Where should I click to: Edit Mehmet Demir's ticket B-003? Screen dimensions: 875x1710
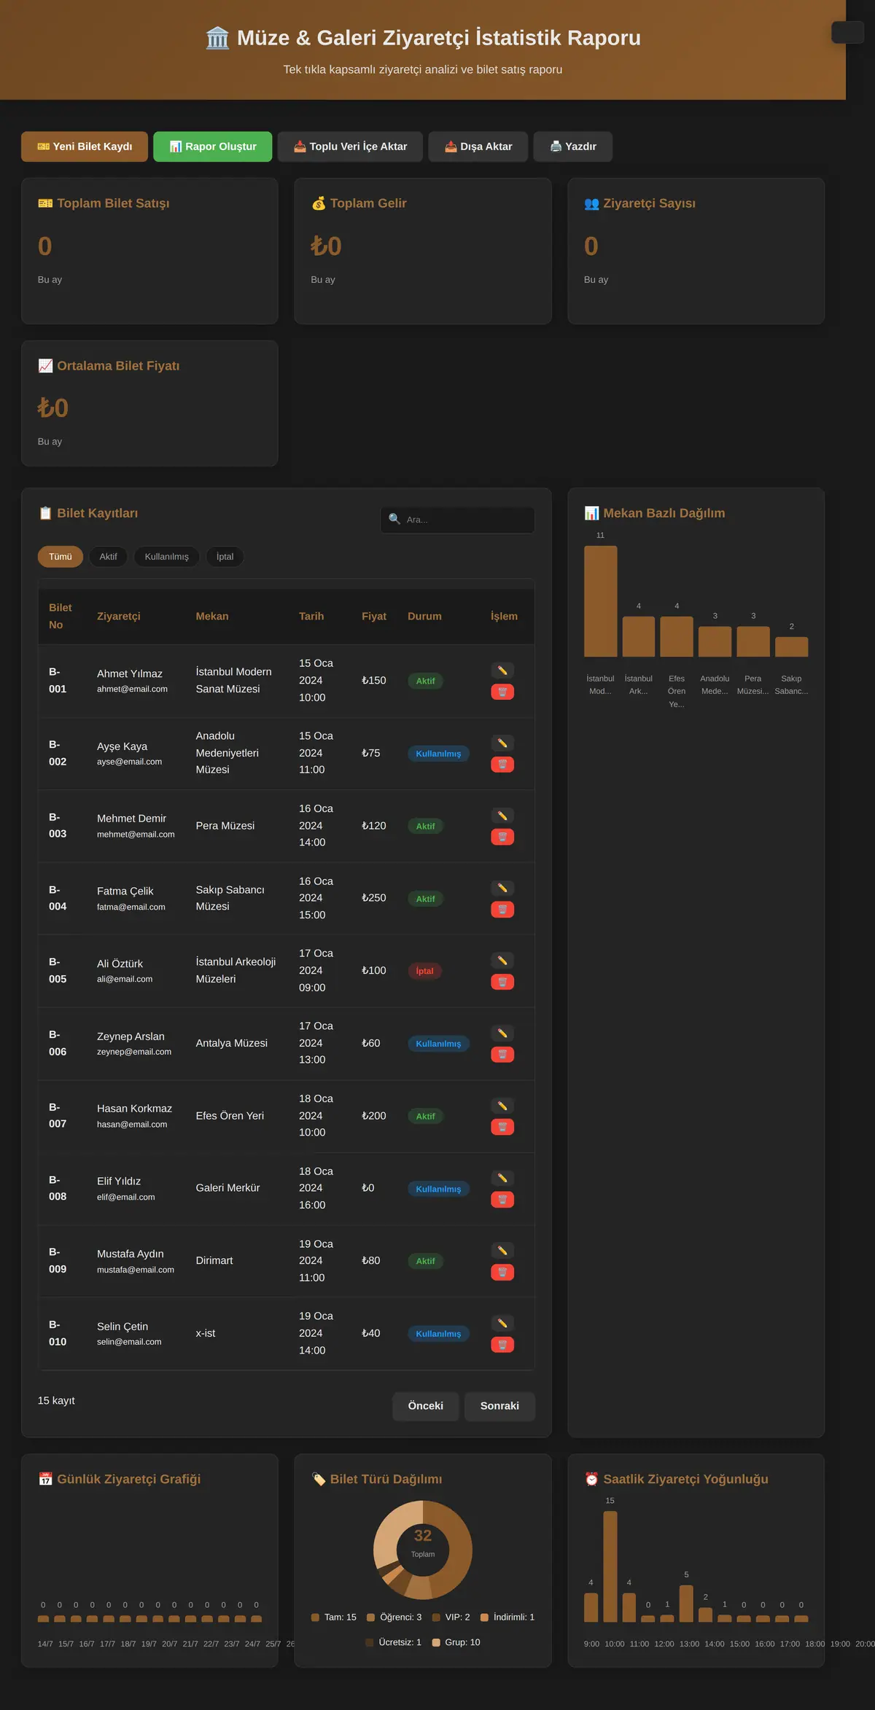coord(502,815)
